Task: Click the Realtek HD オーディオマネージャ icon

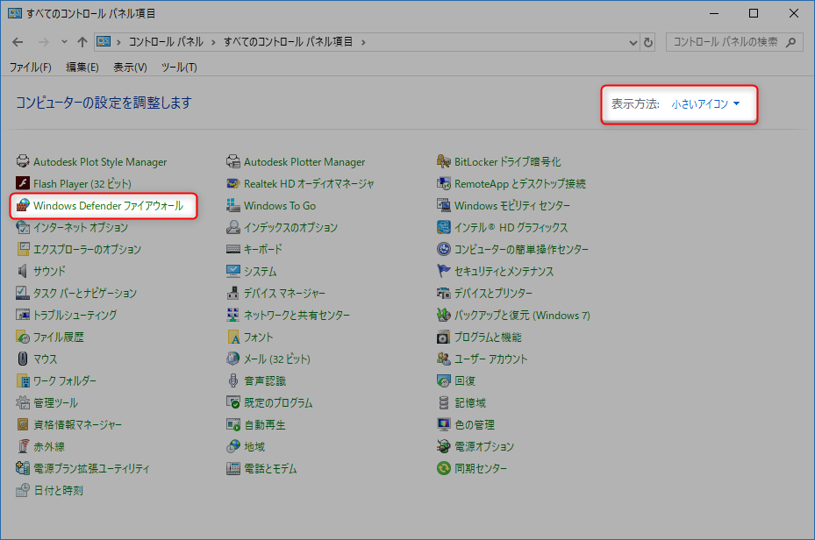Action: pyautogui.click(x=233, y=183)
